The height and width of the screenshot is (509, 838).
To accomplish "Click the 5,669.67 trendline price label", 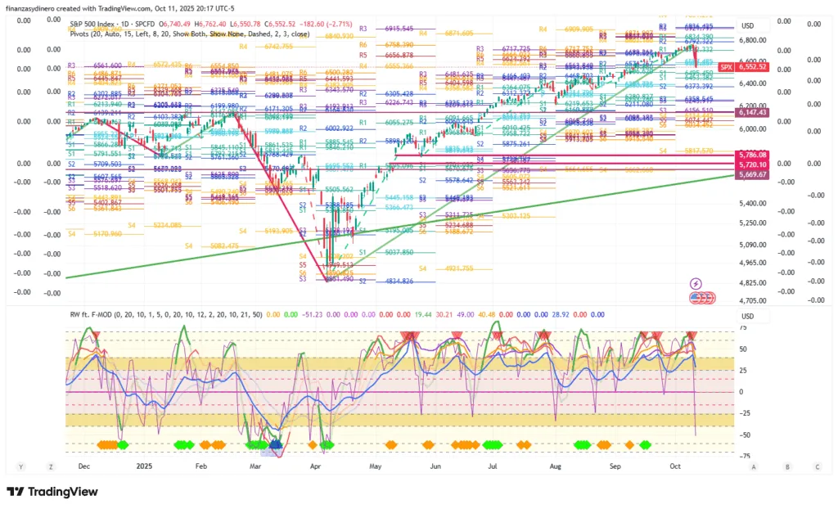I will (x=751, y=174).
